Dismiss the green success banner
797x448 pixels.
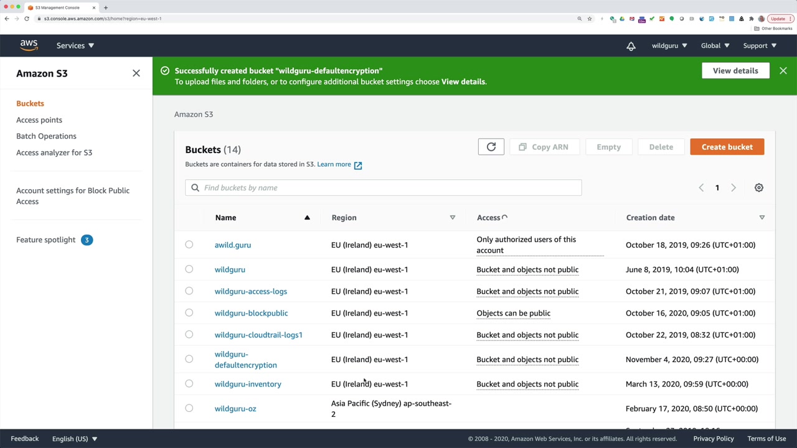(x=783, y=71)
